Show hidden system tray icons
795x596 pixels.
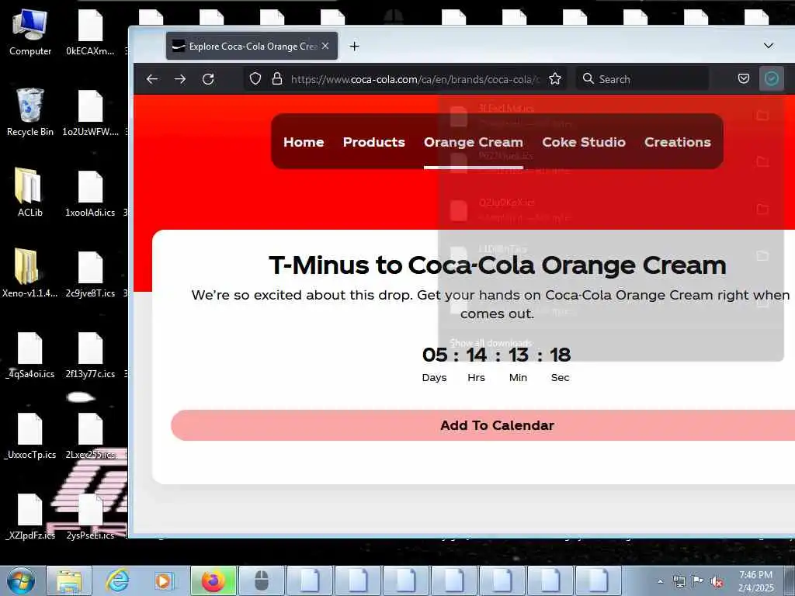(x=660, y=581)
